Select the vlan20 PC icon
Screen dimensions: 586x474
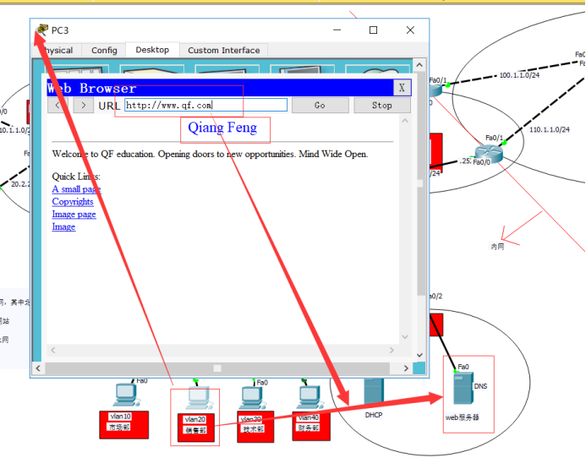[200, 398]
